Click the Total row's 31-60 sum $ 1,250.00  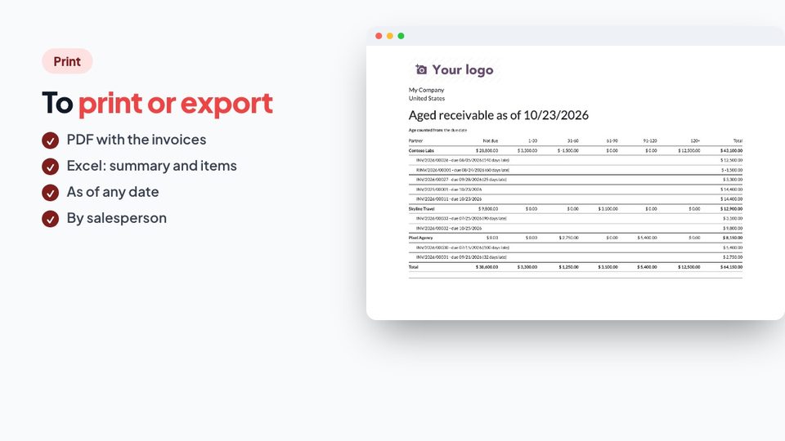(569, 268)
